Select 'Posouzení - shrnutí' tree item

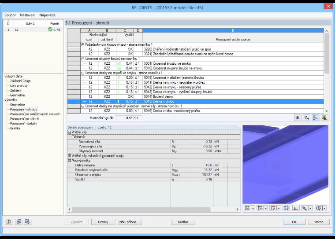24,109
